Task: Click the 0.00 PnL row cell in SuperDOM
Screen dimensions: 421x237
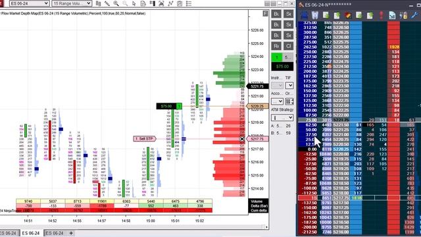Action: coord(308,149)
